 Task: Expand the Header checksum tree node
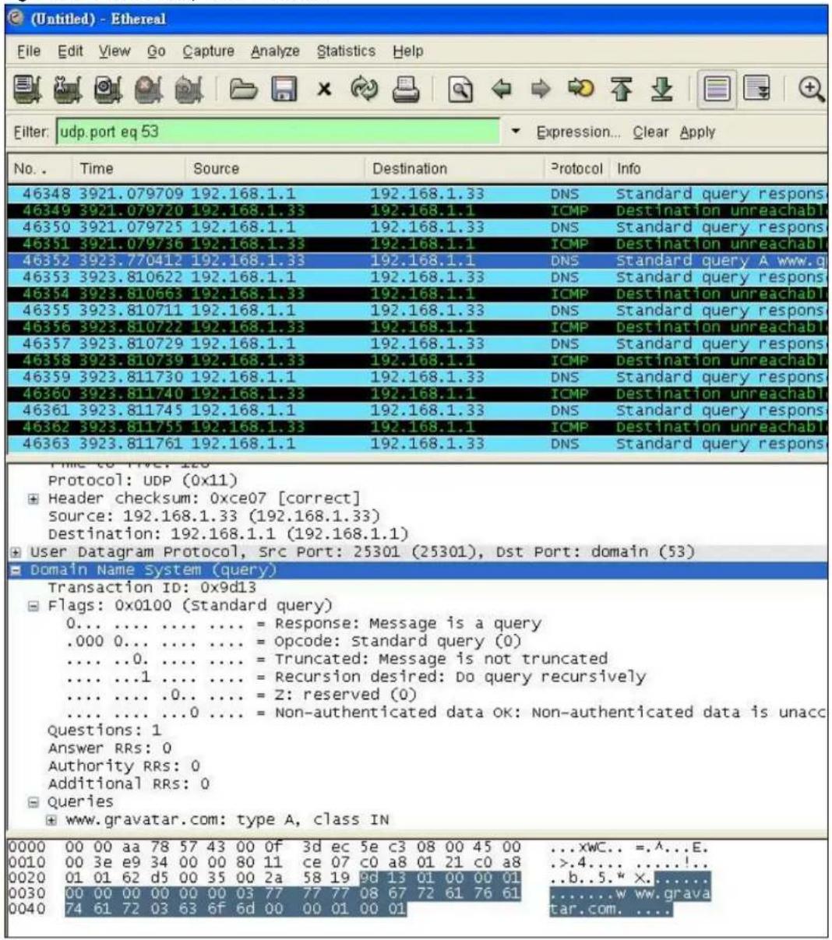pos(33,498)
